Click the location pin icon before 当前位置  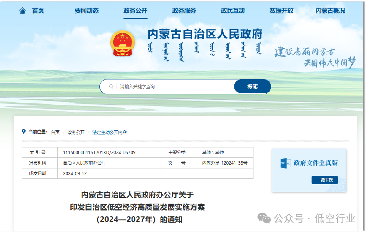[23, 131]
